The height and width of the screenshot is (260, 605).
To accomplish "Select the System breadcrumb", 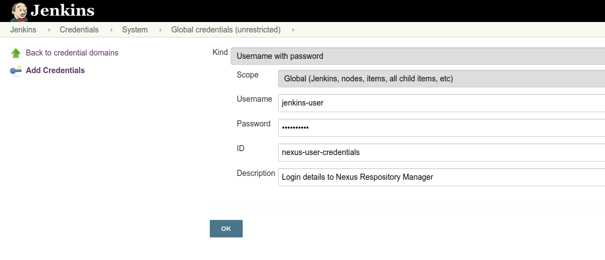I will pyautogui.click(x=135, y=30).
